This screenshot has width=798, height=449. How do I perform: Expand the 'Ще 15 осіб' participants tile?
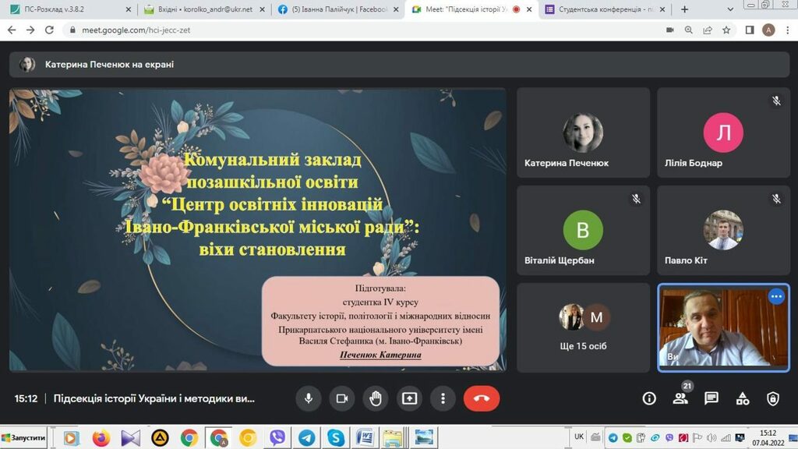[x=583, y=327]
